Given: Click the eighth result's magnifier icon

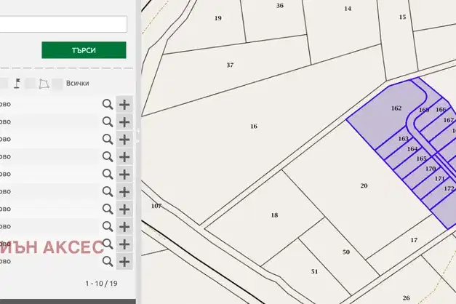Looking at the screenshot, I should [108, 227].
